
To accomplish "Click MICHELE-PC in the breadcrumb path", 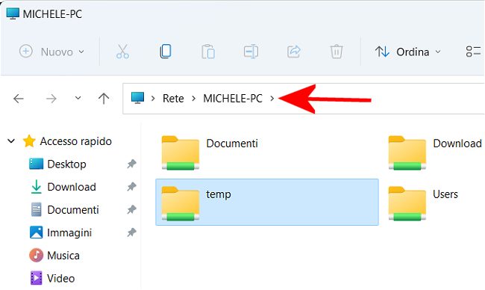I will pyautogui.click(x=233, y=99).
